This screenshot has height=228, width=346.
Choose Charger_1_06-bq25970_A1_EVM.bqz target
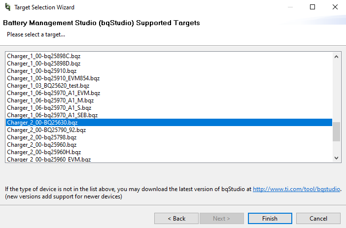[53, 93]
